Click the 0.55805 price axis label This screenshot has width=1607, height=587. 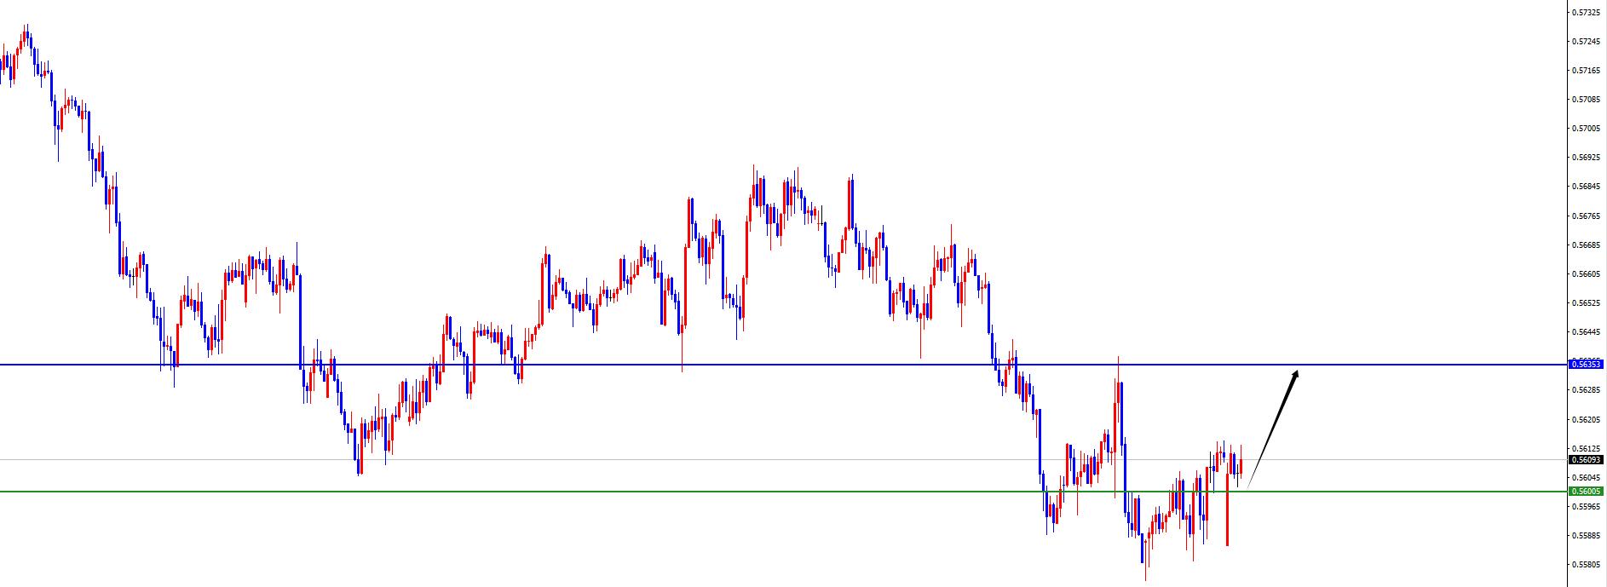click(1586, 564)
